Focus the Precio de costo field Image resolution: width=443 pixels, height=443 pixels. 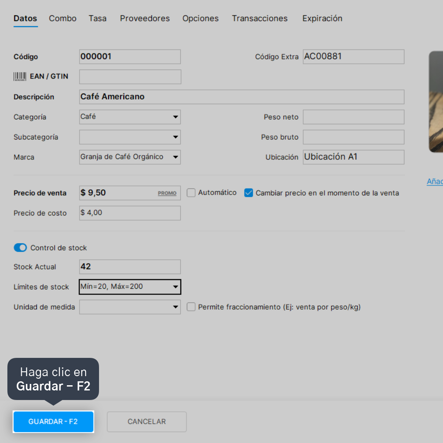[130, 213]
